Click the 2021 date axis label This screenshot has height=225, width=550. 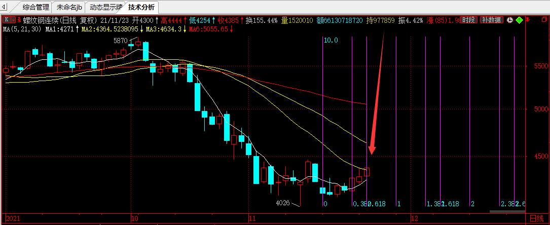coord(13,218)
